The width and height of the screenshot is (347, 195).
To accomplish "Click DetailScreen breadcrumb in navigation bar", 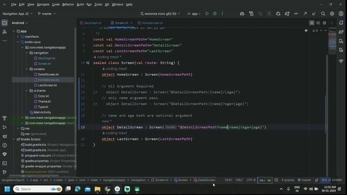I will 205,180.
